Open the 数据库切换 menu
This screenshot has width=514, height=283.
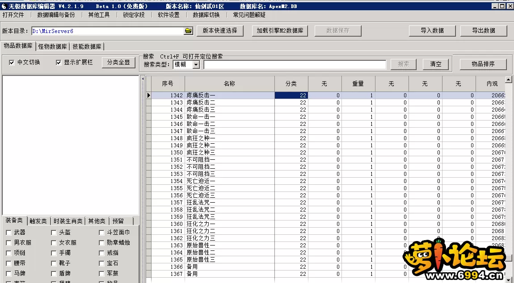tap(206, 15)
